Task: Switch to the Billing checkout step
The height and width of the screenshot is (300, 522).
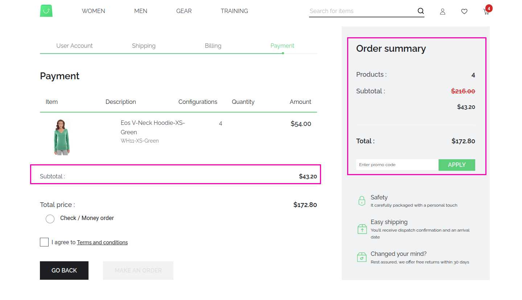Action: (x=213, y=46)
